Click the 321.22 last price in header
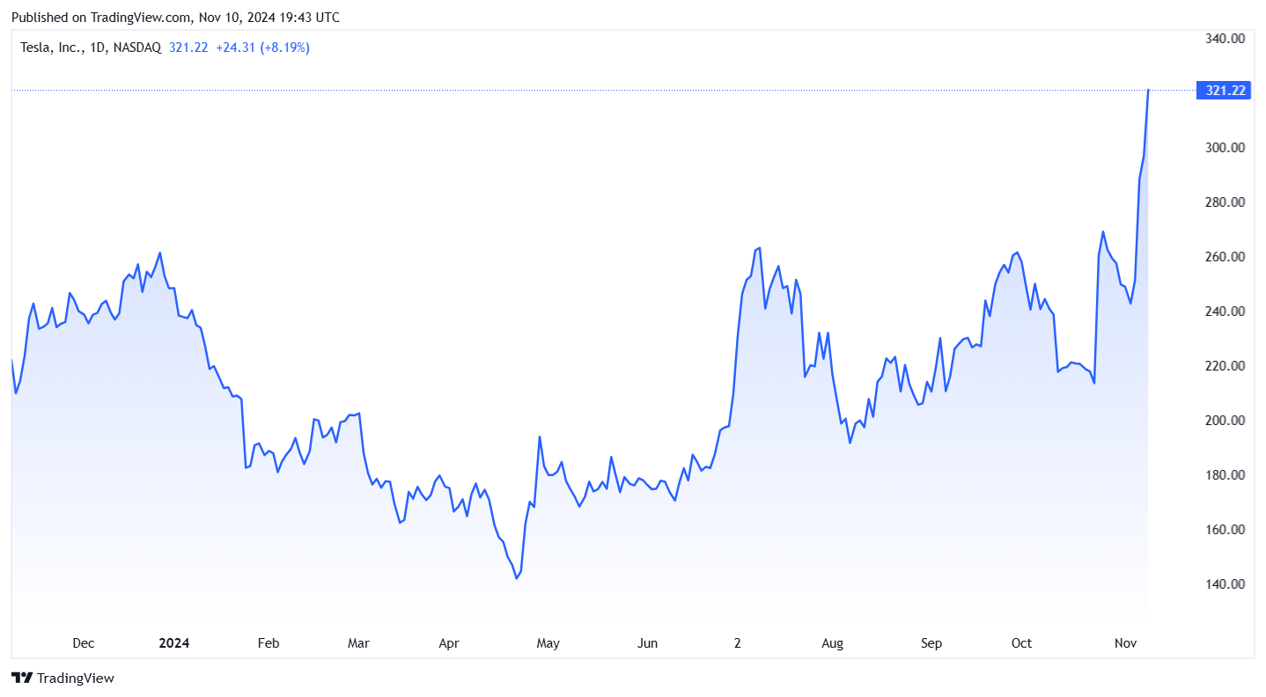Viewport: 1266px width, 697px height. (x=188, y=48)
